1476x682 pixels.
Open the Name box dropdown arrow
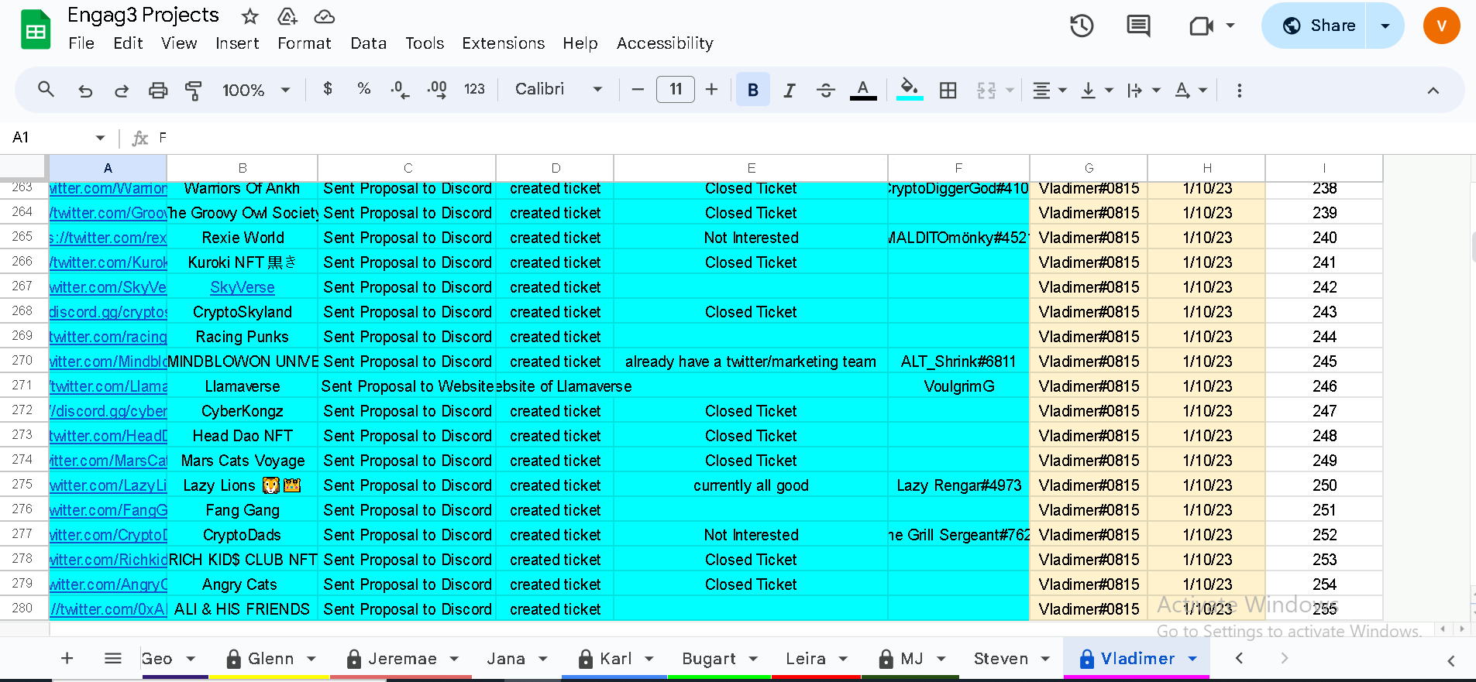point(100,138)
